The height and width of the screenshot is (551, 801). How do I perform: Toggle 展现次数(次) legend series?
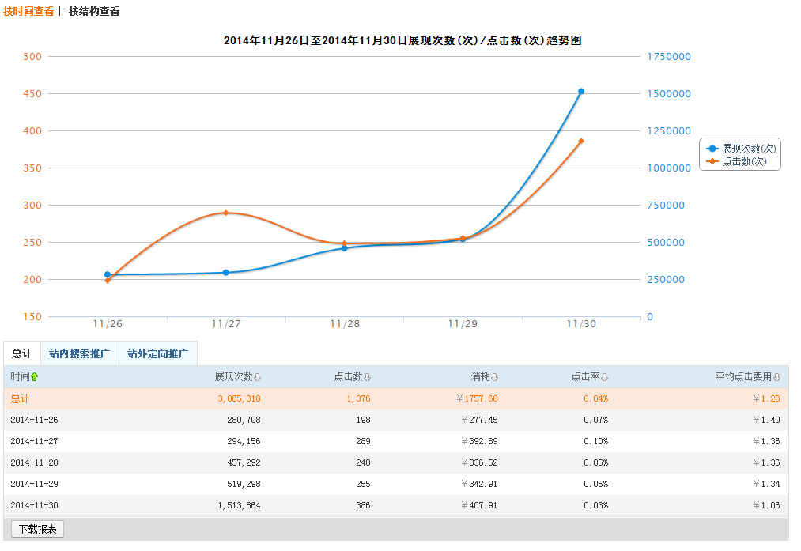[741, 149]
